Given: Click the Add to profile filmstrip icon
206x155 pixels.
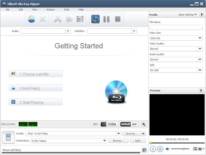Looking at the screenshot, I should [80, 19].
